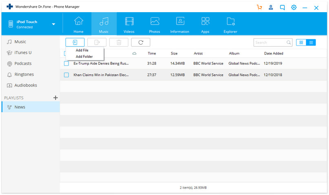Open the settings gear icon
Image resolution: width=329 pixels, height=195 pixels.
tap(294, 8)
